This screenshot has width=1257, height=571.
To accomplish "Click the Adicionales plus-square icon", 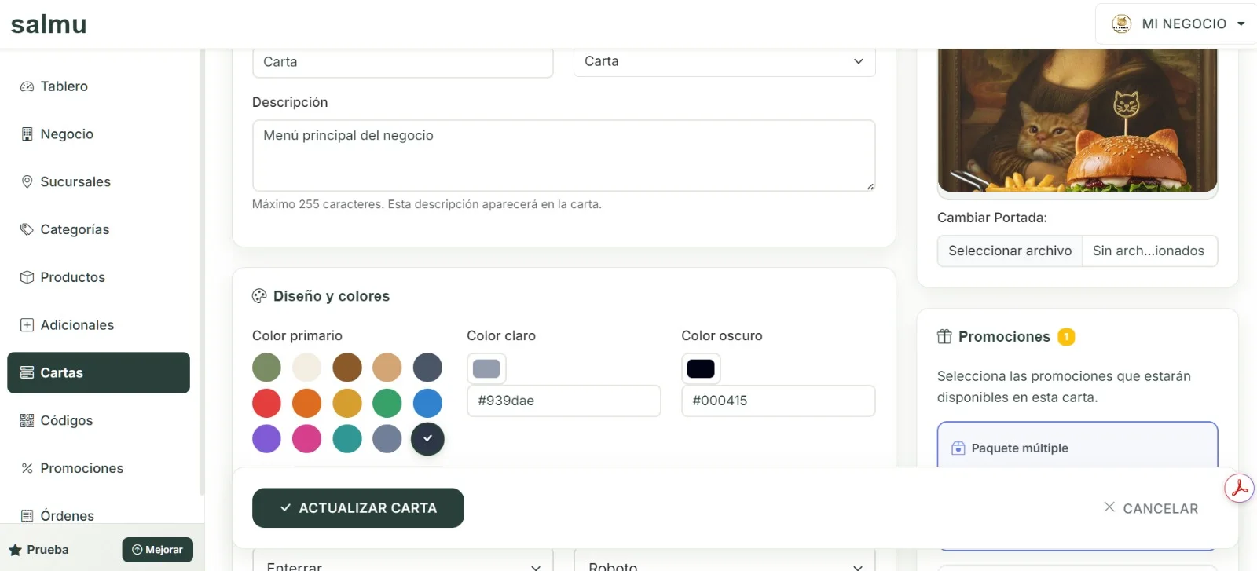I will [x=27, y=325].
